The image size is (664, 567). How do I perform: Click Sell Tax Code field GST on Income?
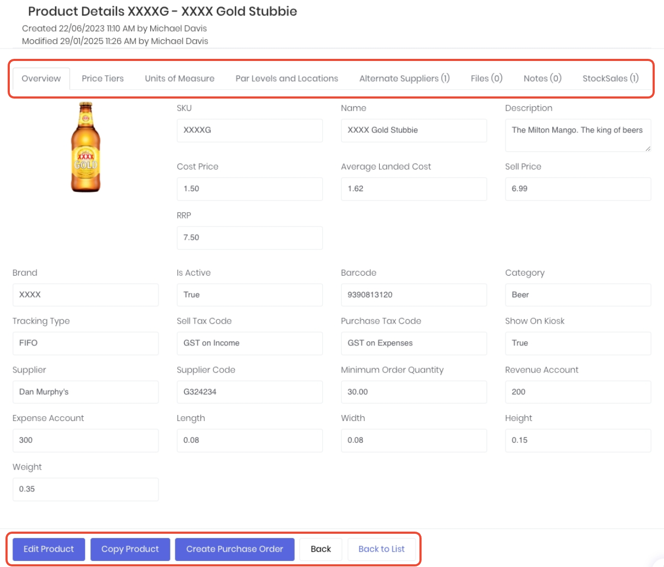click(x=249, y=343)
